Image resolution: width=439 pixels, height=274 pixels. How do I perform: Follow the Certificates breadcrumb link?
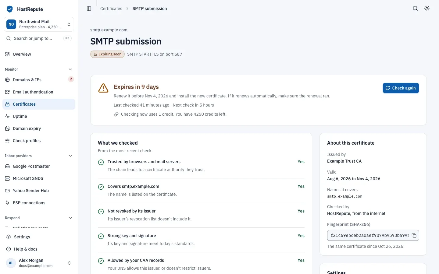pyautogui.click(x=111, y=9)
